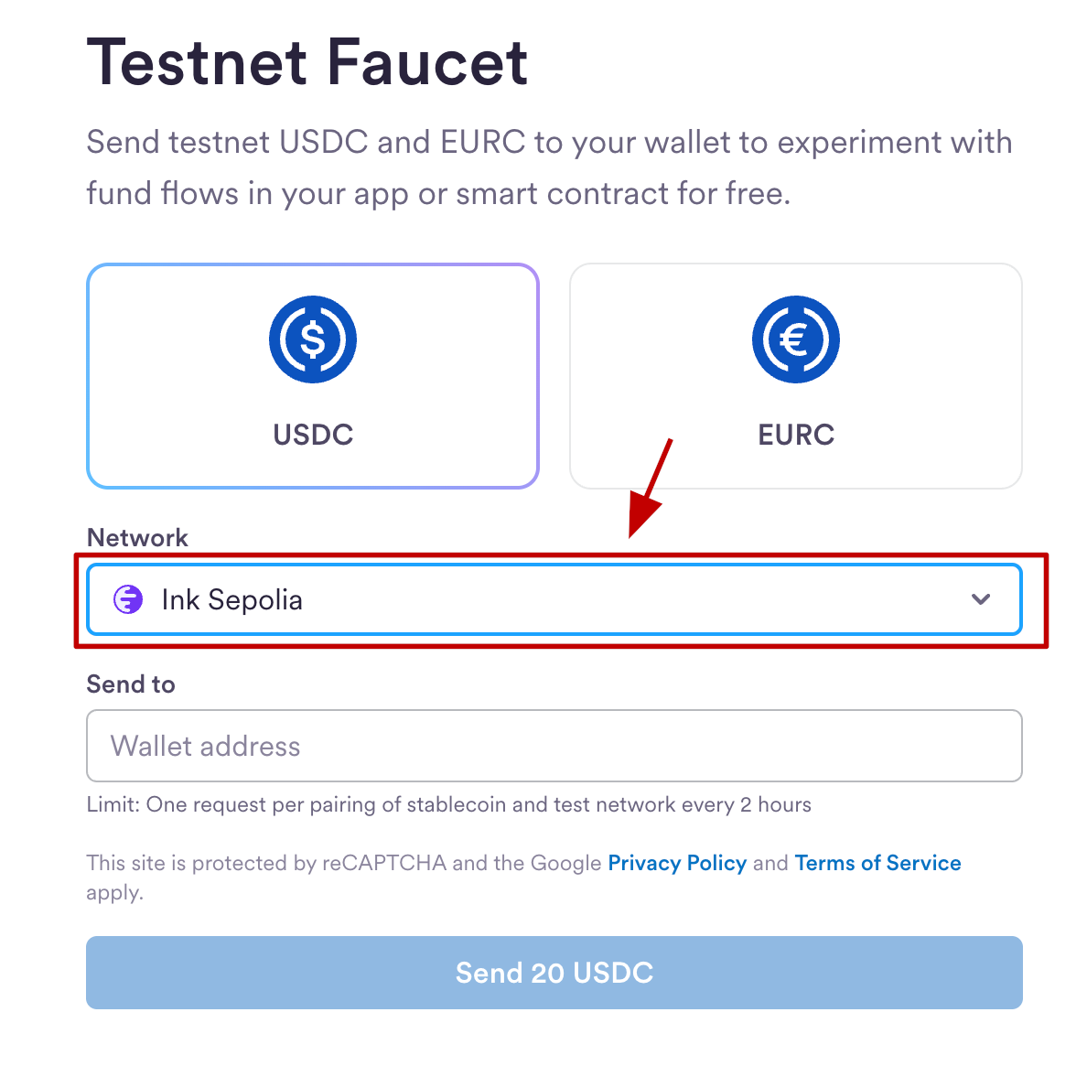Viewport: 1087px width, 1066px height.
Task: Click the Testnet Faucet heading
Action: tap(307, 62)
